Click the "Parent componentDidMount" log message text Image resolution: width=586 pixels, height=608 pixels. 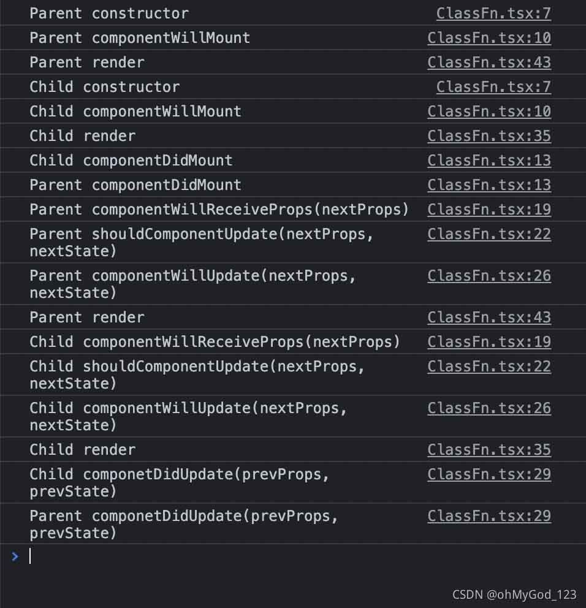135,185
